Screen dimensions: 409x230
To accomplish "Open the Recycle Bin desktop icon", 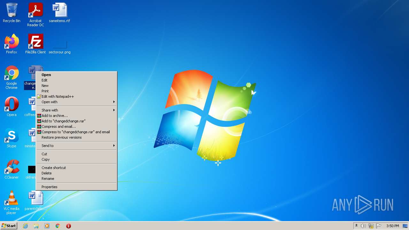I will pyautogui.click(x=12, y=13).
